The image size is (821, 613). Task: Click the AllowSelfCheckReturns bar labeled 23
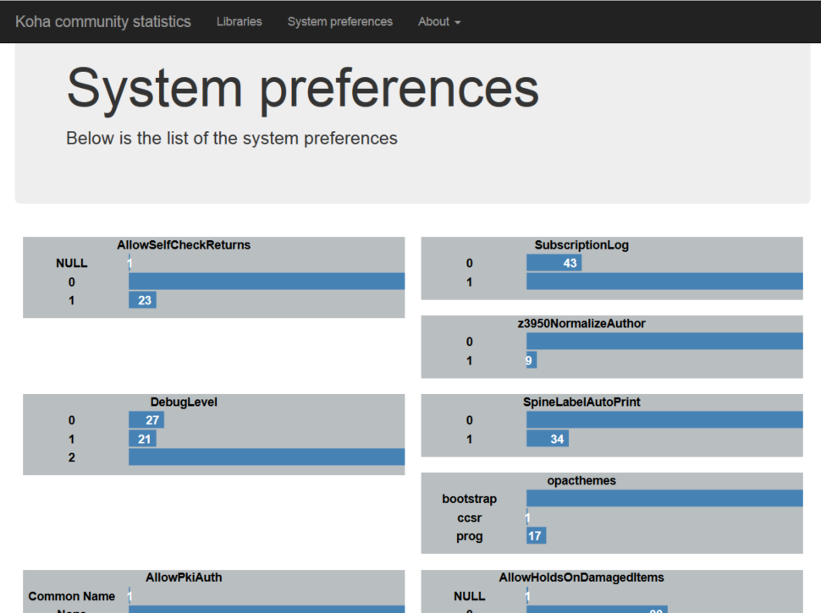click(x=142, y=300)
